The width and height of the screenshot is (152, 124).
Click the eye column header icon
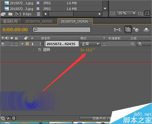pyautogui.click(x=3, y=38)
